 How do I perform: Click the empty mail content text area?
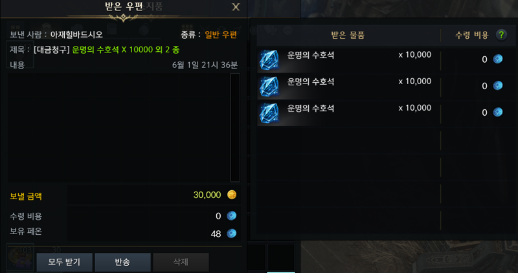pos(119,127)
